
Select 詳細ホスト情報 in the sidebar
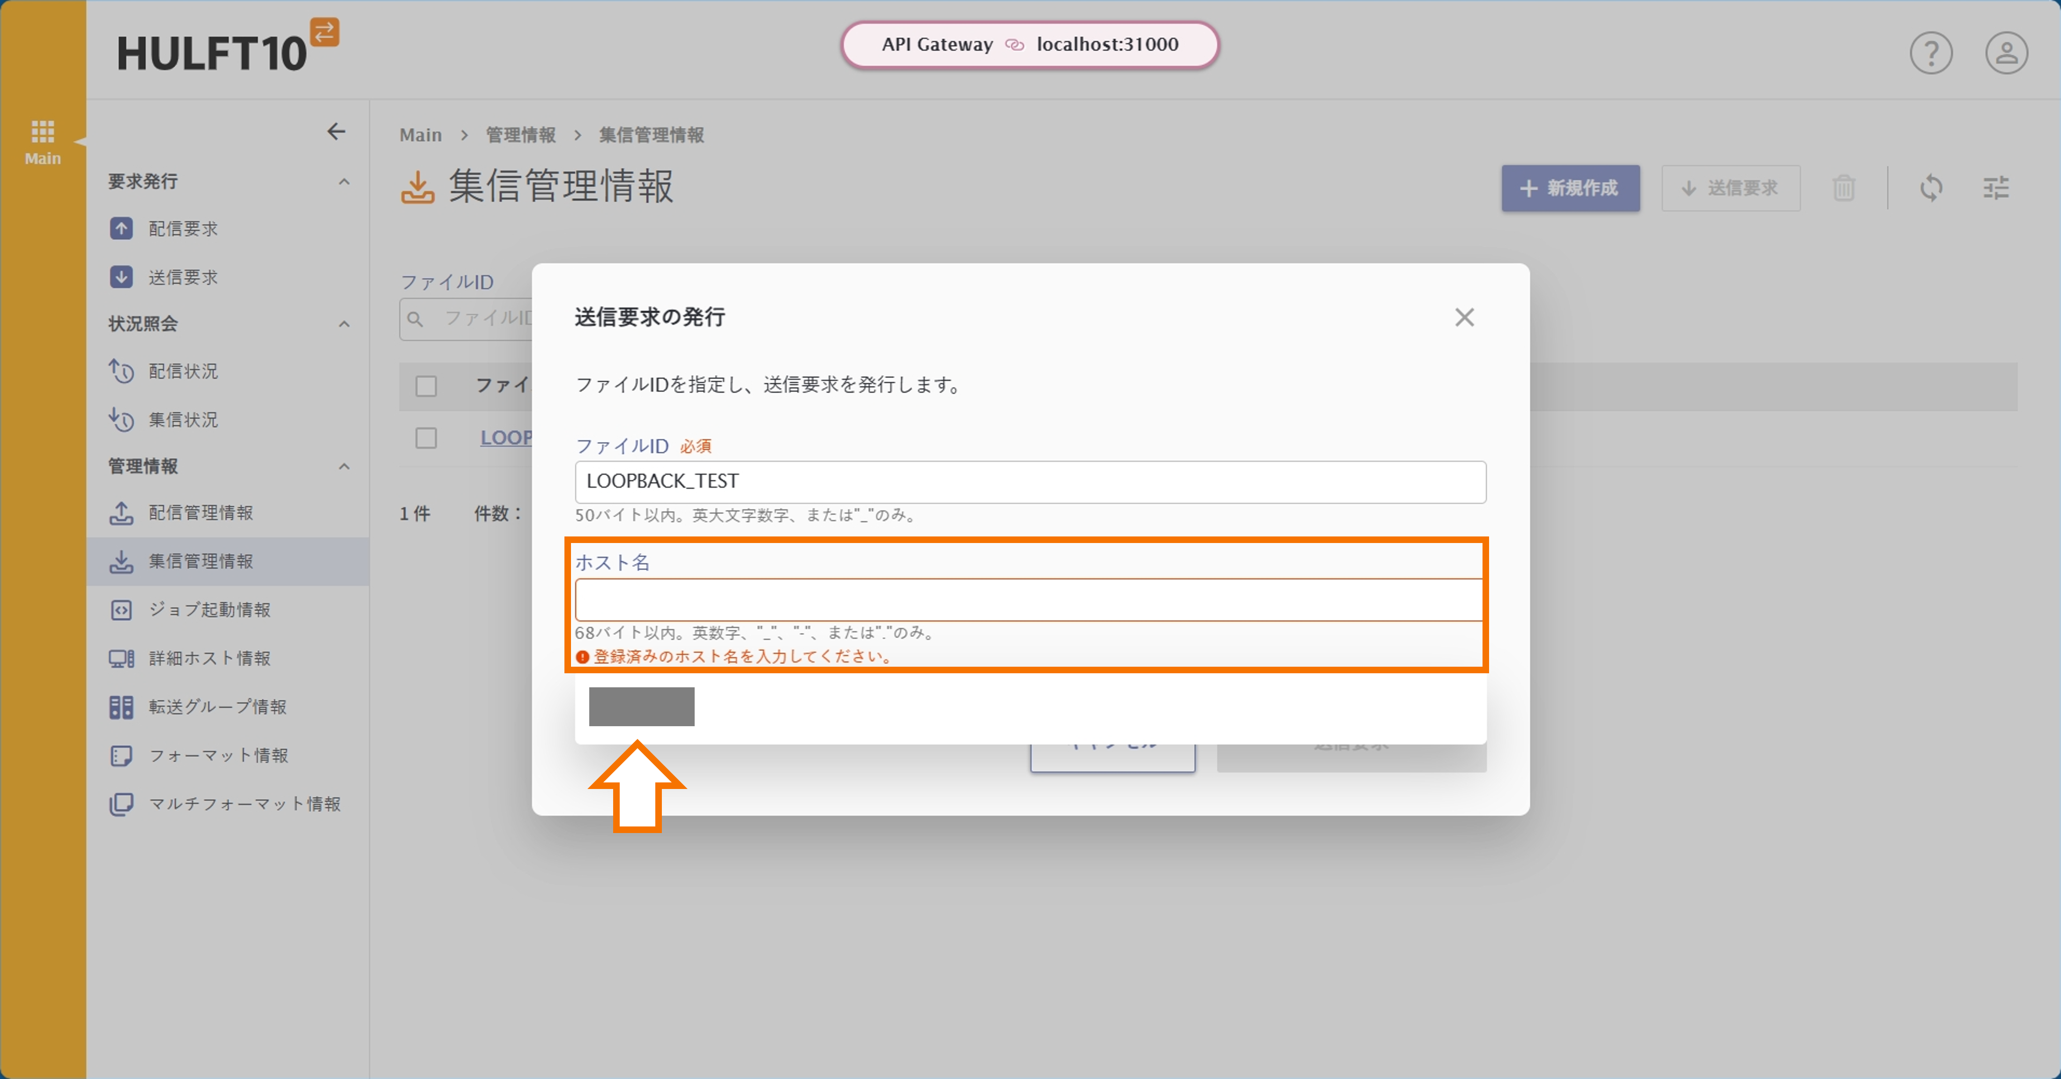(210, 658)
